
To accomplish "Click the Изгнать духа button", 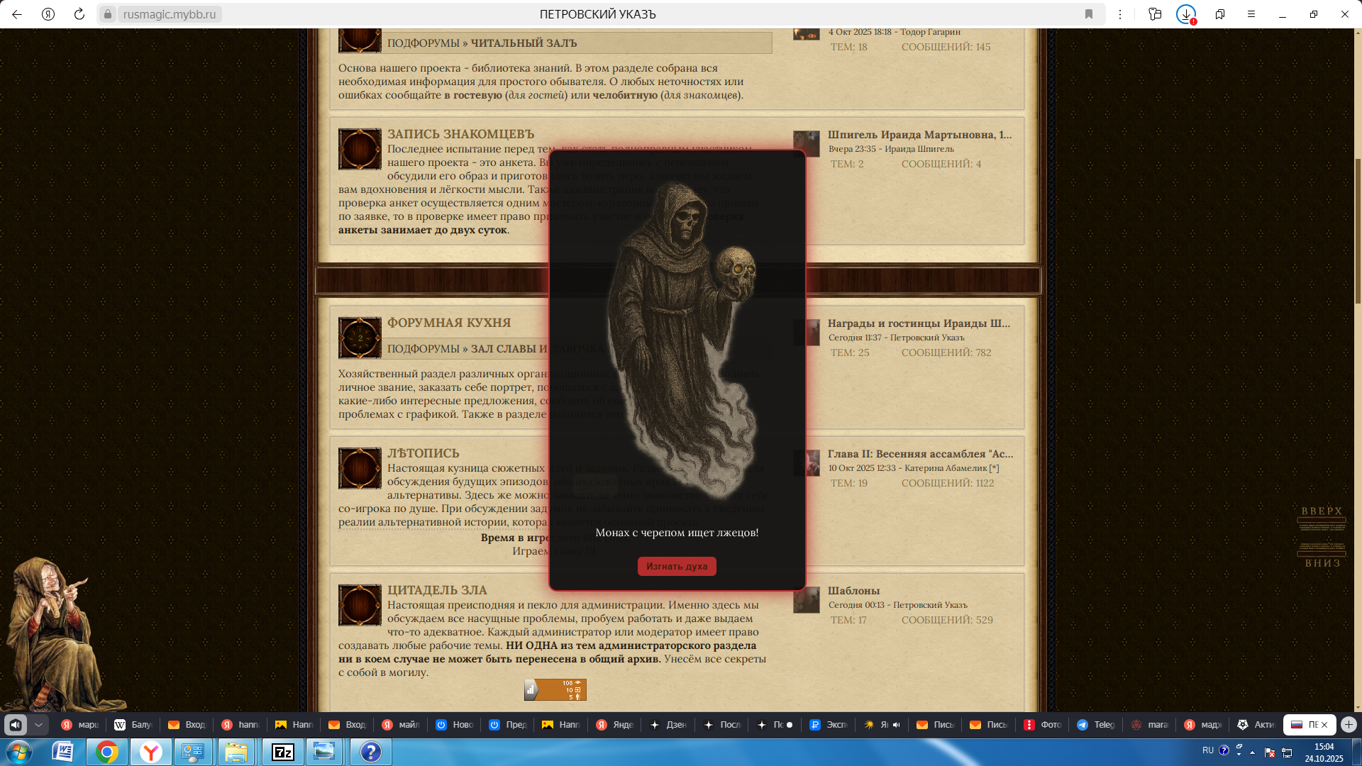I will click(x=676, y=566).
